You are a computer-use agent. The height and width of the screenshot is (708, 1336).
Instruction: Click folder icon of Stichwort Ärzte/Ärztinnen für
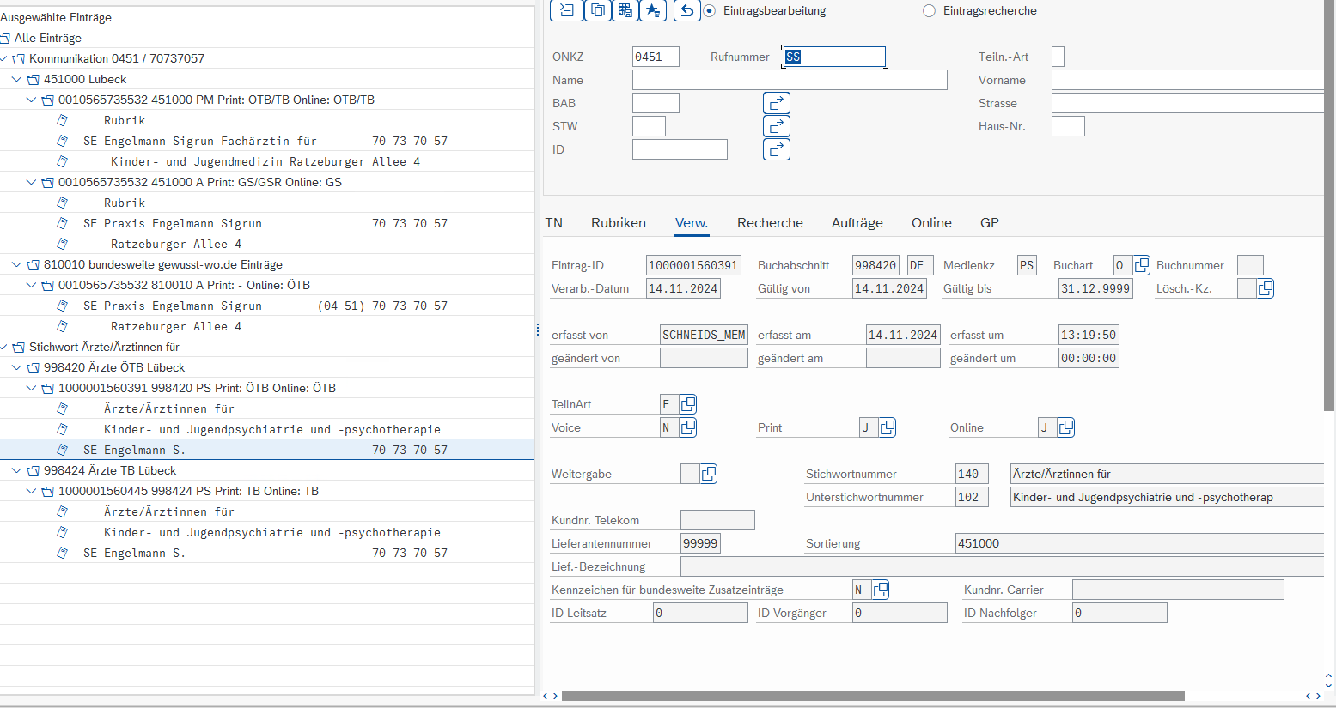[19, 348]
